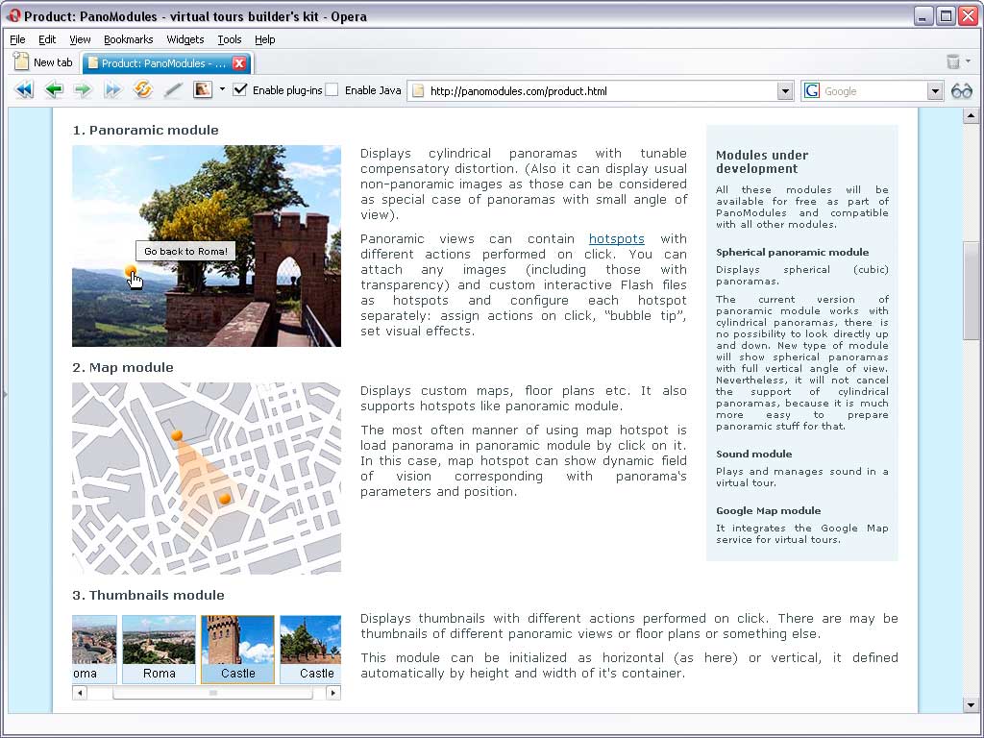Screen dimensions: 984x738
Task: Click the panoramic castle image
Action: 207,246
